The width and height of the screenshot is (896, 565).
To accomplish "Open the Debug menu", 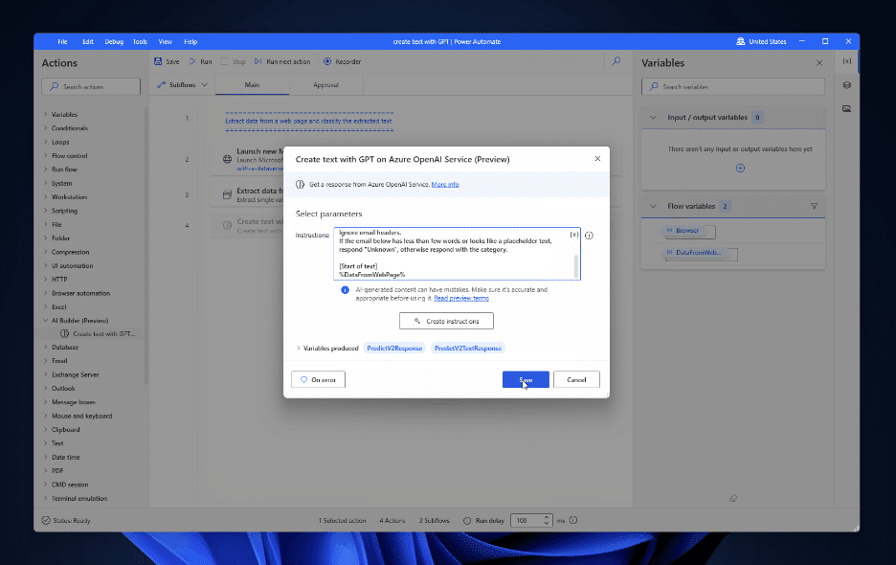I will coord(114,42).
